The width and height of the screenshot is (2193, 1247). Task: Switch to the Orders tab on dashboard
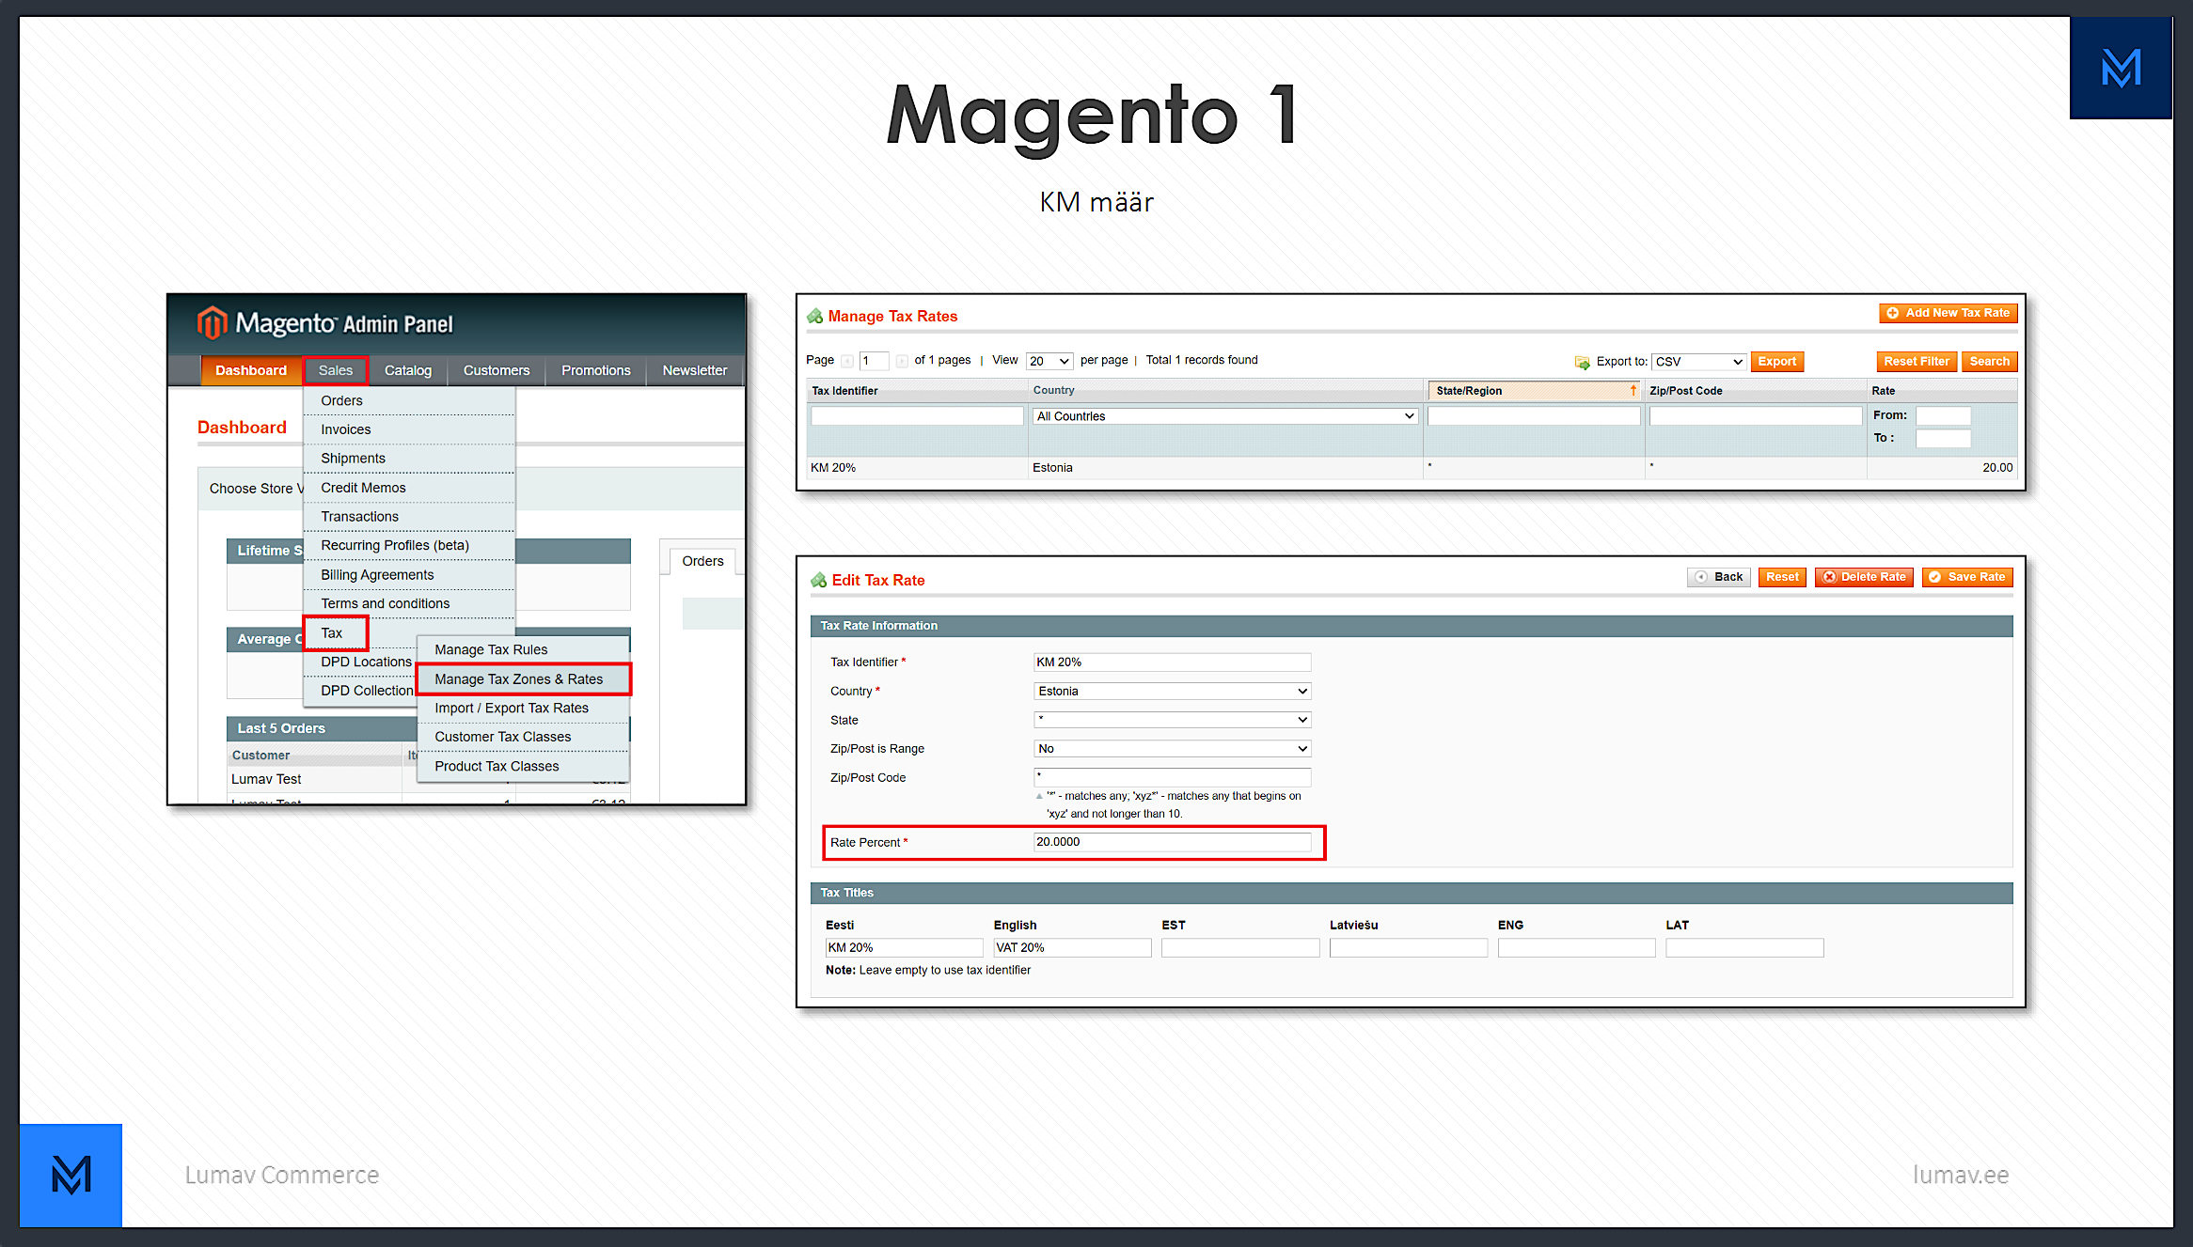(702, 561)
